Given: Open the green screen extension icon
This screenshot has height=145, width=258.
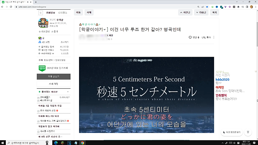Looking at the screenshot, I should pos(213,7).
